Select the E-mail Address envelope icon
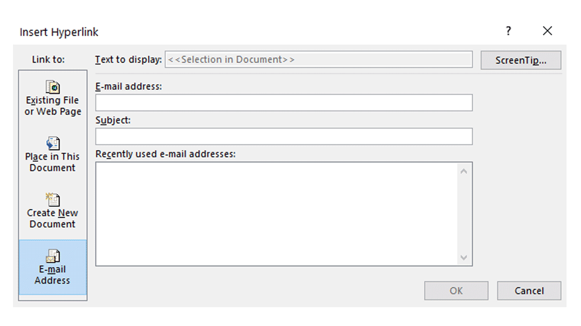Image resolution: width=581 pixels, height=326 pixels. tap(52, 256)
